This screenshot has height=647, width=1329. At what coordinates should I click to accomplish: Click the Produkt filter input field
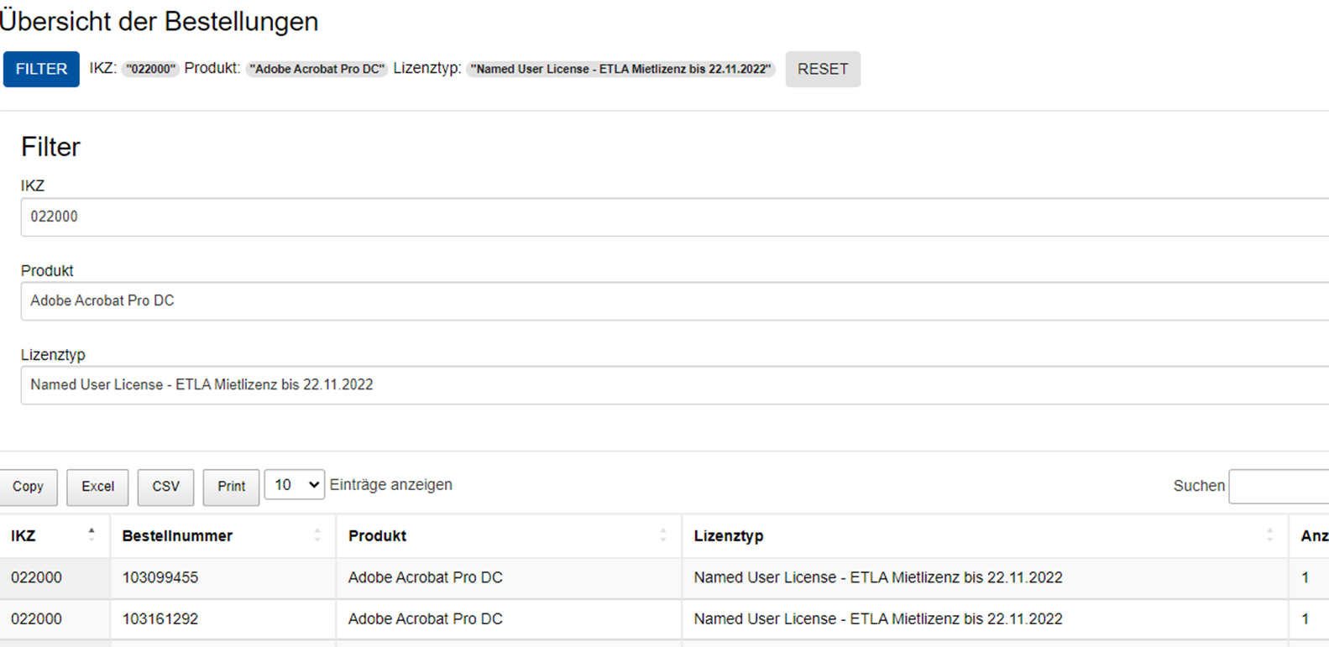pos(672,301)
